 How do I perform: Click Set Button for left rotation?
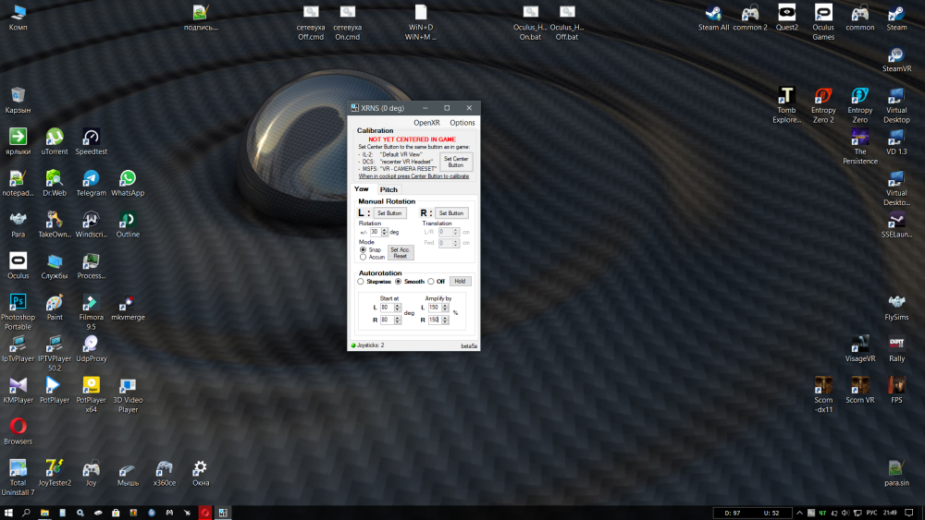389,213
